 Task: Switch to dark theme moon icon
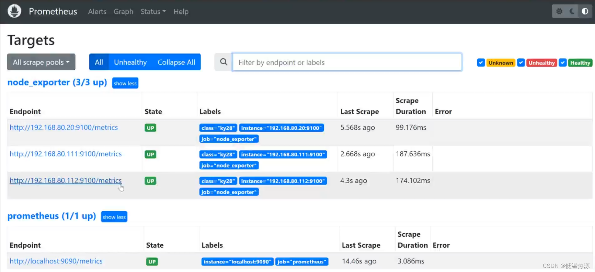click(x=572, y=11)
